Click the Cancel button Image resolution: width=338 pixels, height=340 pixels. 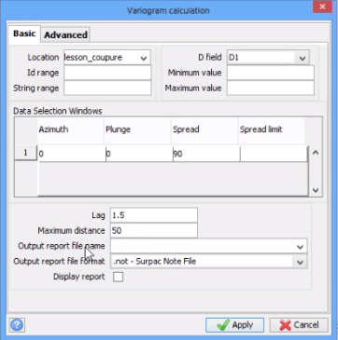pyautogui.click(x=299, y=325)
